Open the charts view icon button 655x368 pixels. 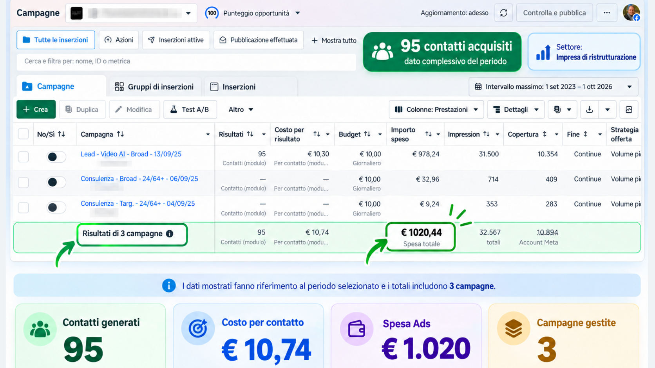click(x=629, y=110)
